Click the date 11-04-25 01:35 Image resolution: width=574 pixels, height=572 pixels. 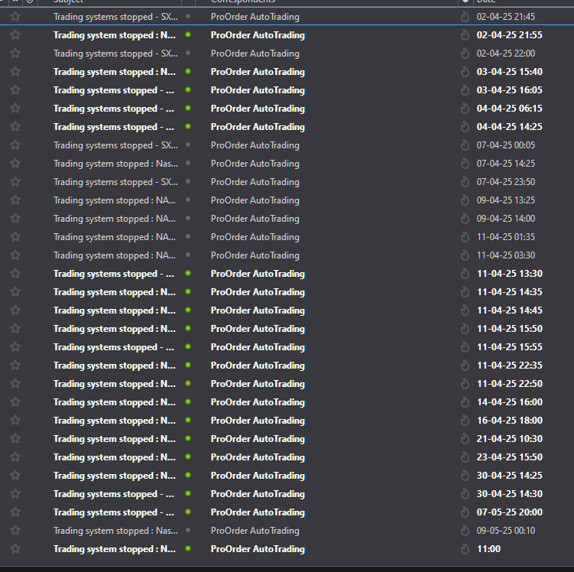(x=505, y=237)
